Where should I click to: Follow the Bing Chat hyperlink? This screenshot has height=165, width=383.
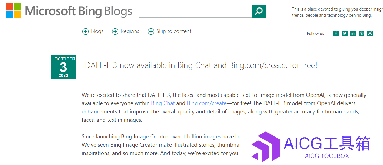click(163, 103)
